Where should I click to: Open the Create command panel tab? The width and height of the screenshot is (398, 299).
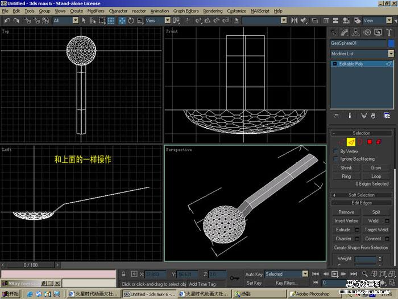(x=334, y=32)
